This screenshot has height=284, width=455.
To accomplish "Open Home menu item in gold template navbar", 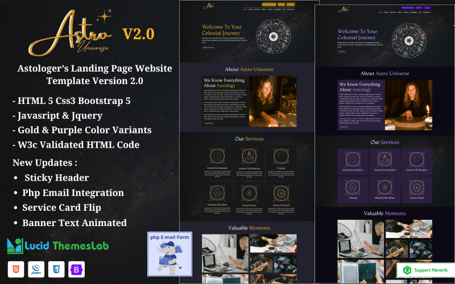I will point(245,10).
